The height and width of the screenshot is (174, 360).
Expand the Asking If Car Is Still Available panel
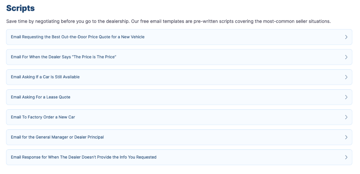point(45,77)
